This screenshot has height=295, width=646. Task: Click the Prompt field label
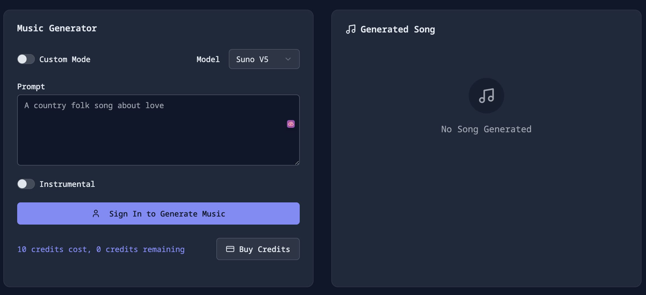(x=31, y=87)
